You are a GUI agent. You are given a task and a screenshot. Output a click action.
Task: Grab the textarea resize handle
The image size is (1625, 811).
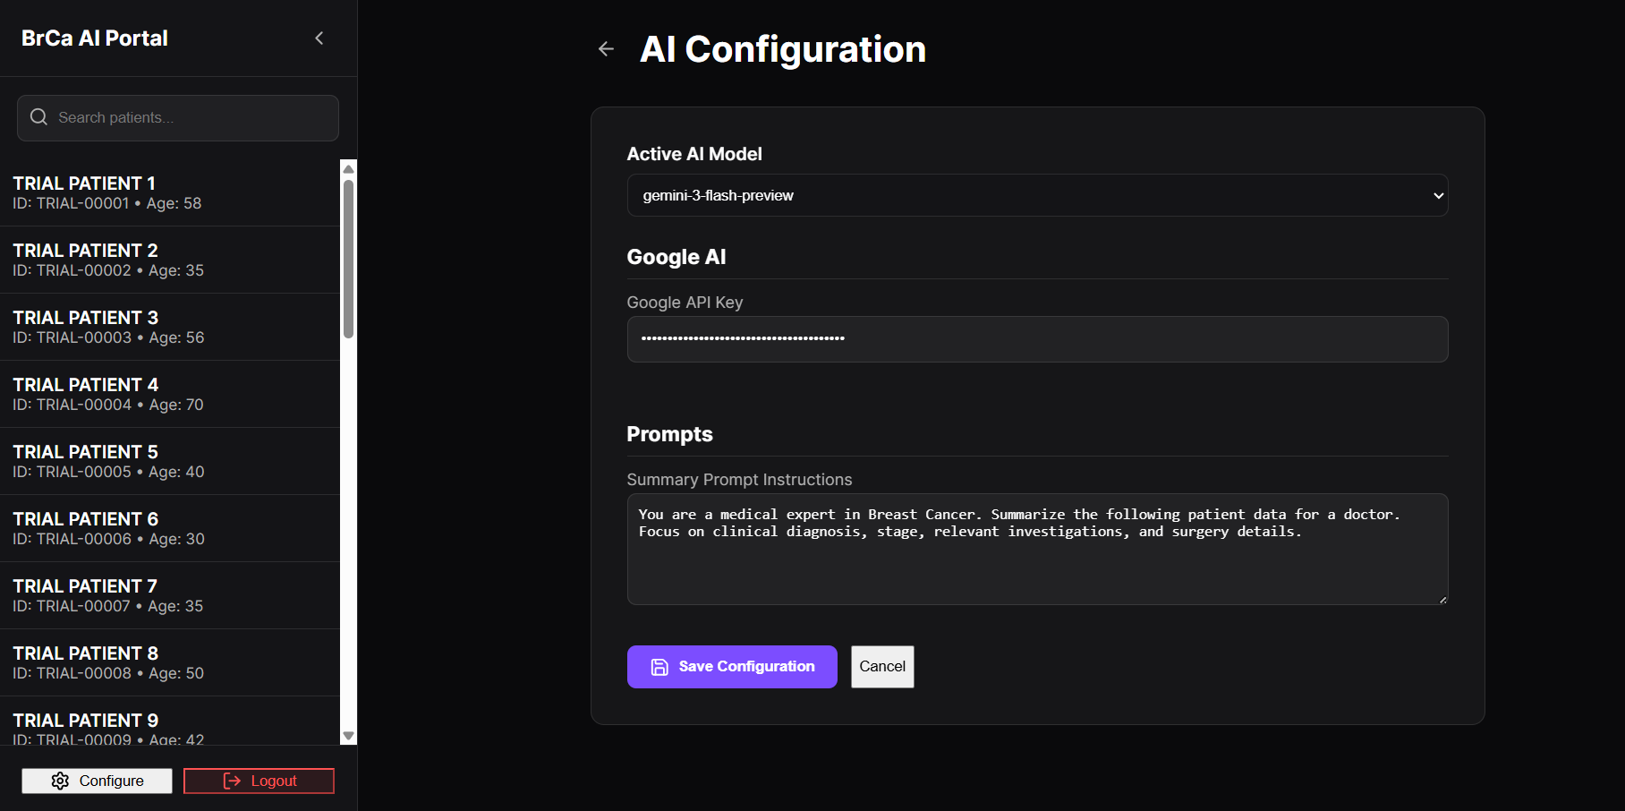tap(1442, 600)
